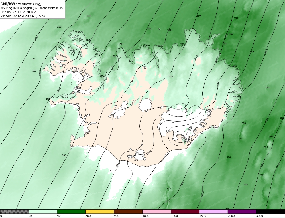Viewport: 285px width, 218px height.
Task: Click the 994 isobar label
Action: click(x=278, y=165)
